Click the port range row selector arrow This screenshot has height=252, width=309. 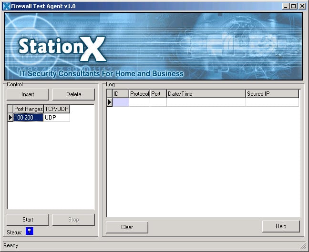[x=10, y=118]
